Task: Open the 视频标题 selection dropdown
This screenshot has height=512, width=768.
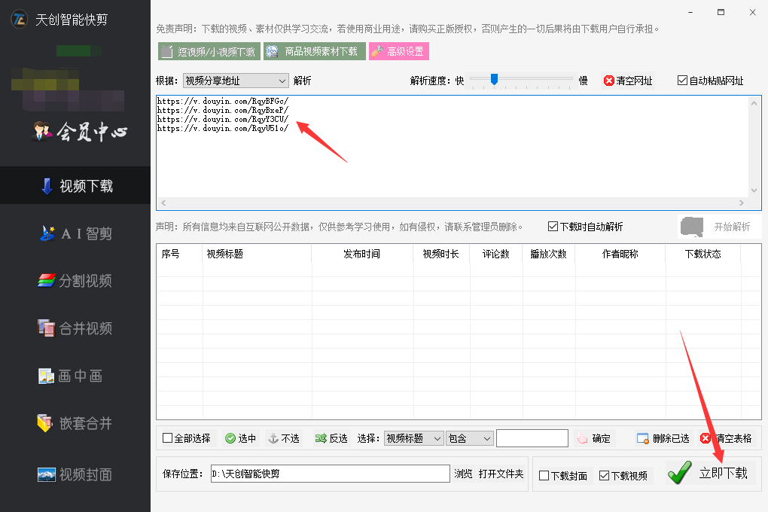Action: (x=413, y=438)
